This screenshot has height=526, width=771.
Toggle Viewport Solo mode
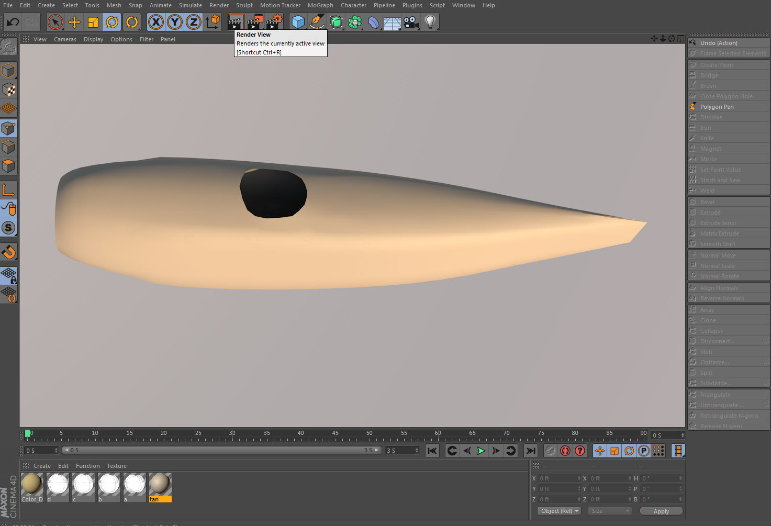coord(9,228)
